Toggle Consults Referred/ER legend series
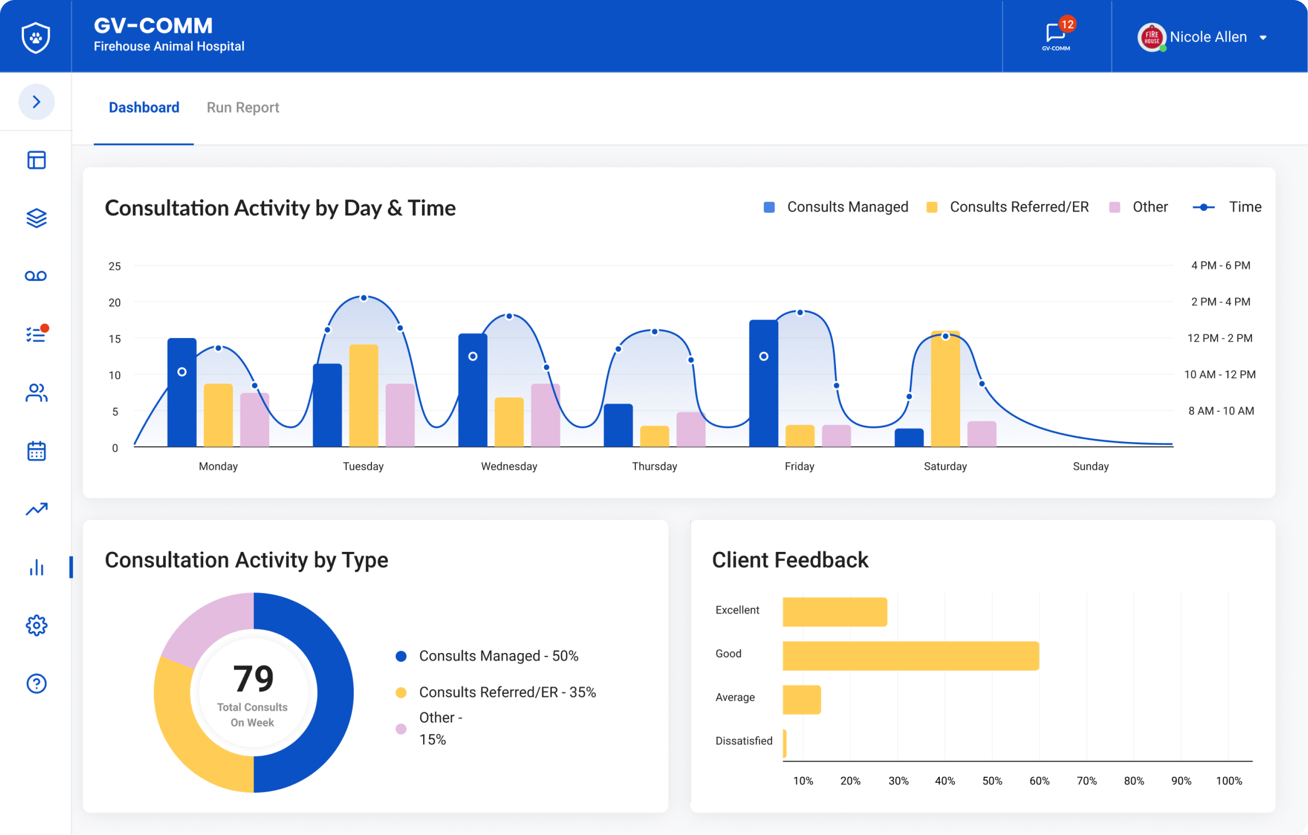The image size is (1308, 835). point(1008,207)
